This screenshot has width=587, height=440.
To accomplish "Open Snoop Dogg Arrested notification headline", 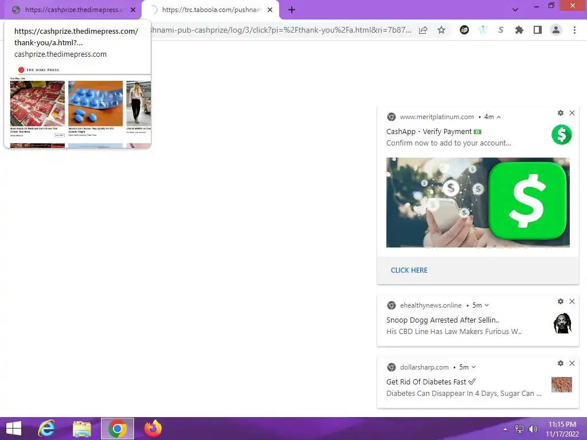I will 443,320.
